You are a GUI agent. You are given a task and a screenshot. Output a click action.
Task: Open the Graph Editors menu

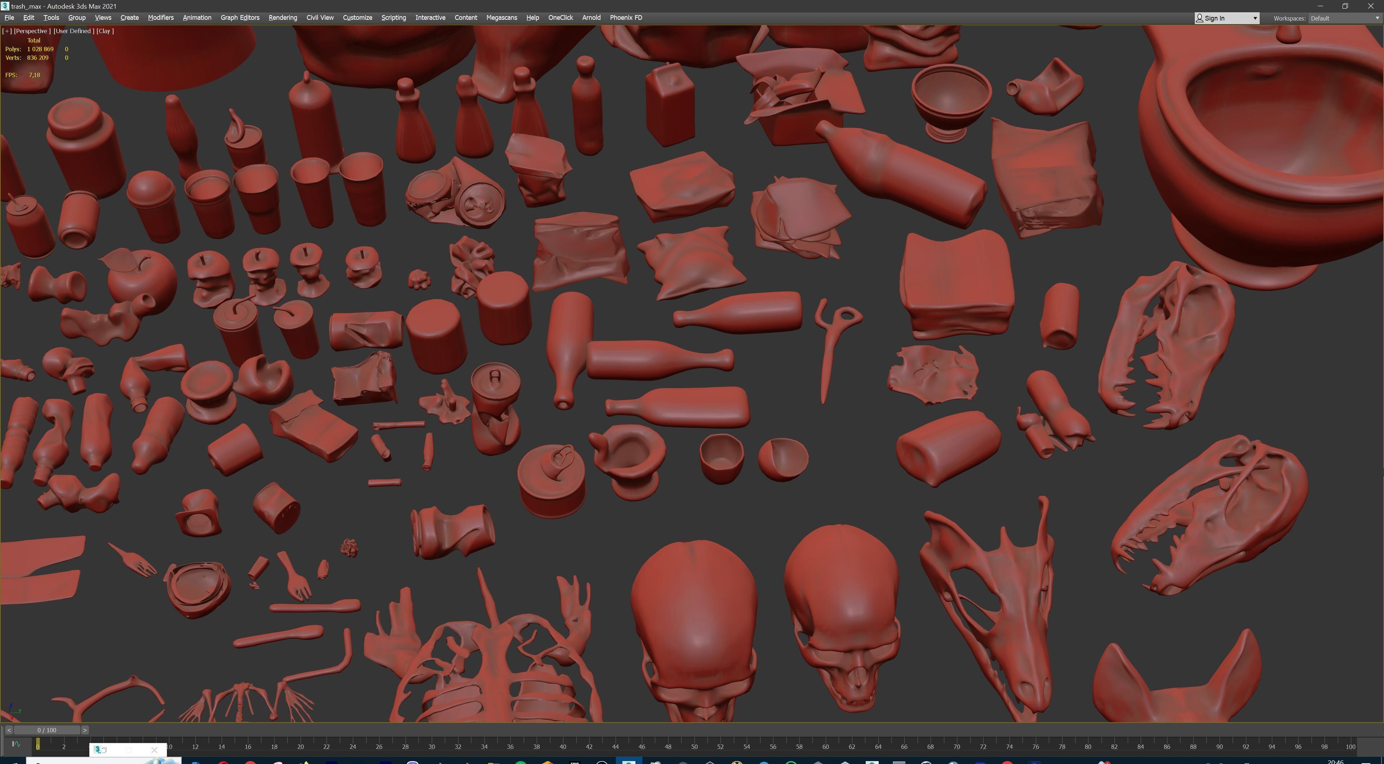pyautogui.click(x=240, y=18)
